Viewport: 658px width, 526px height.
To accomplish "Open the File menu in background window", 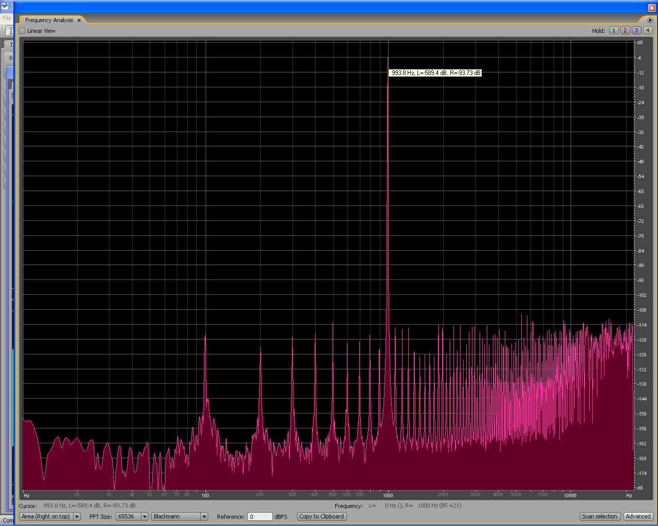I will pyautogui.click(x=7, y=18).
